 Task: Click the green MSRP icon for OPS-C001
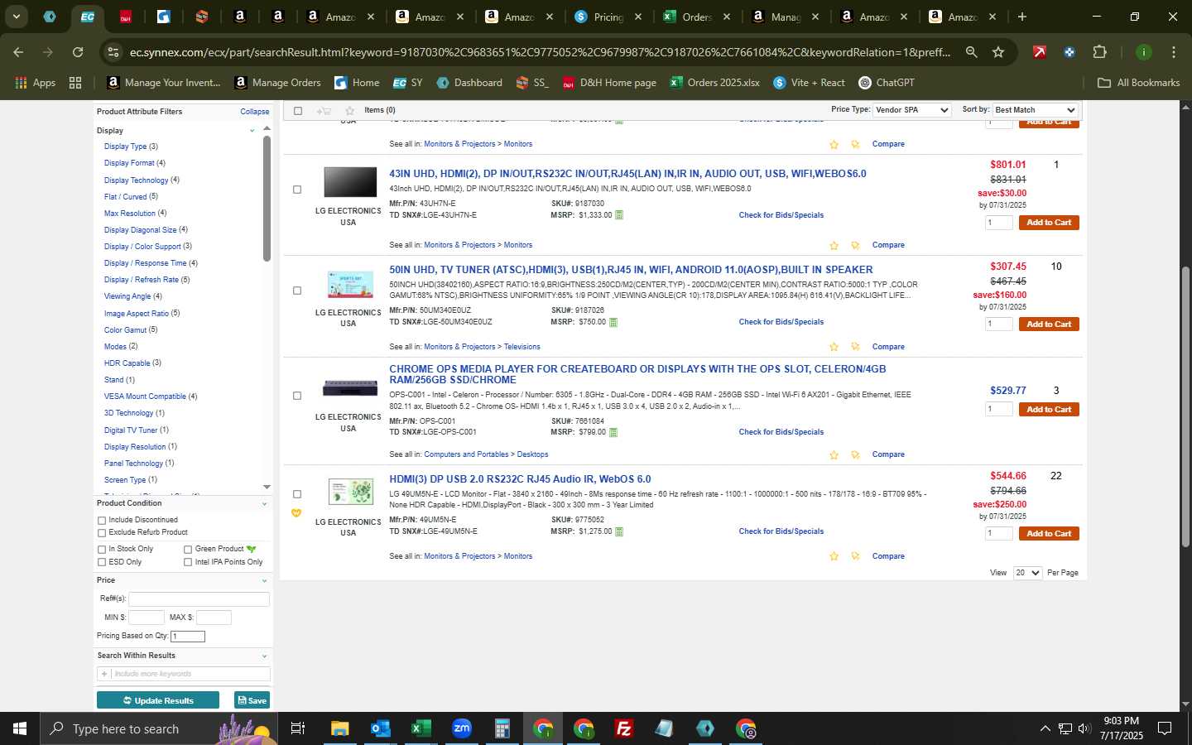pos(613,432)
